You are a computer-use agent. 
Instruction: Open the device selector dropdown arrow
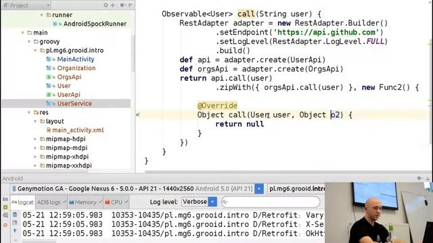point(258,189)
